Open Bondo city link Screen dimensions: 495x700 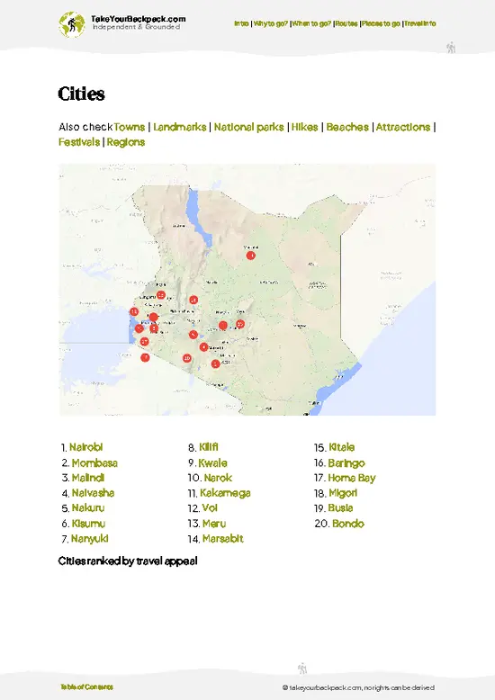point(348,524)
